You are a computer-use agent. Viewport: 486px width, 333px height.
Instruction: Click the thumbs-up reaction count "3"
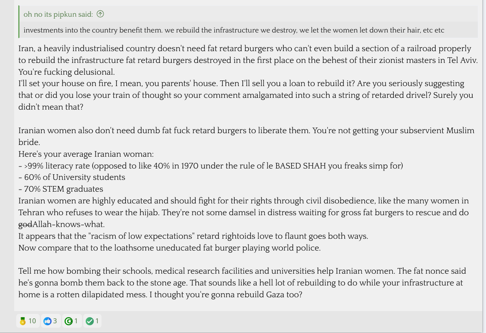point(55,321)
